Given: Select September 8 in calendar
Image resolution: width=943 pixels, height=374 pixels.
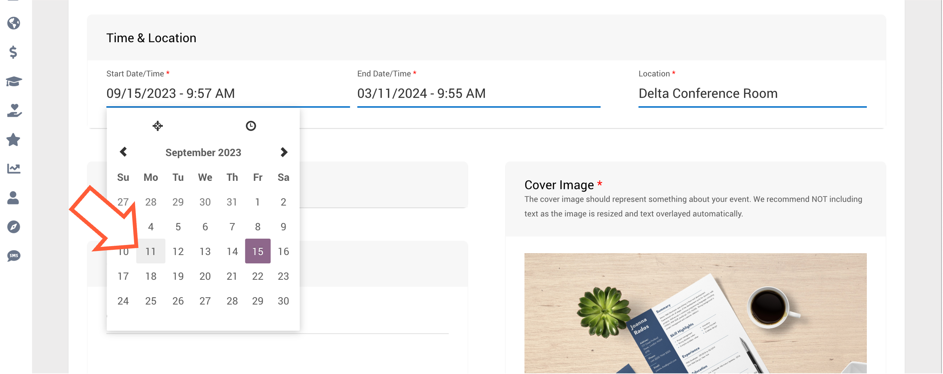Looking at the screenshot, I should 258,227.
